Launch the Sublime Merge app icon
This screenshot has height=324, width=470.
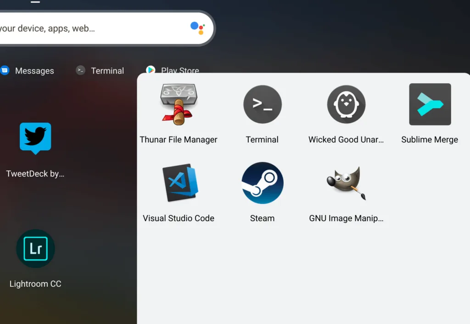pos(430,104)
